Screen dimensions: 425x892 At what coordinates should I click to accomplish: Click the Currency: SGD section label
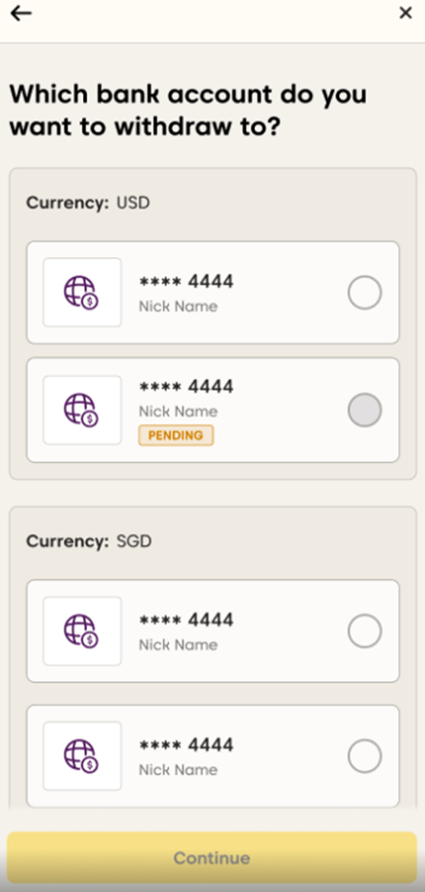tap(89, 541)
